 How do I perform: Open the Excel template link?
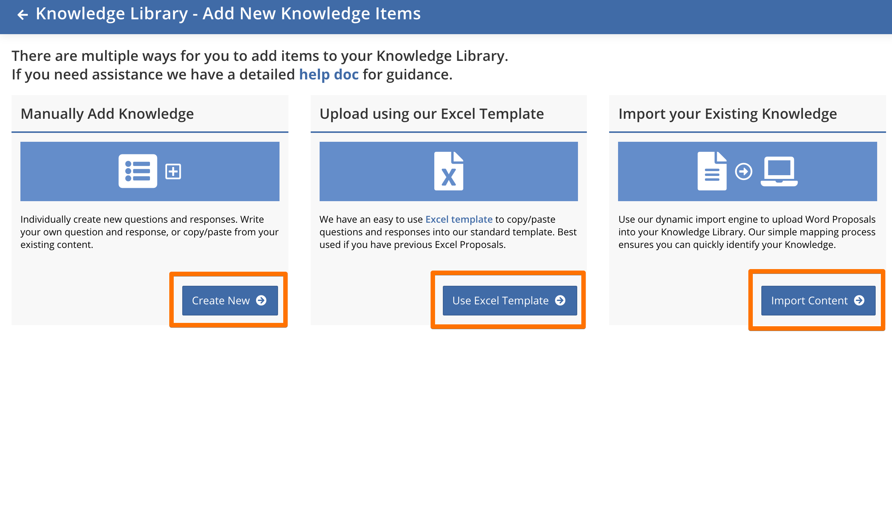[459, 219]
